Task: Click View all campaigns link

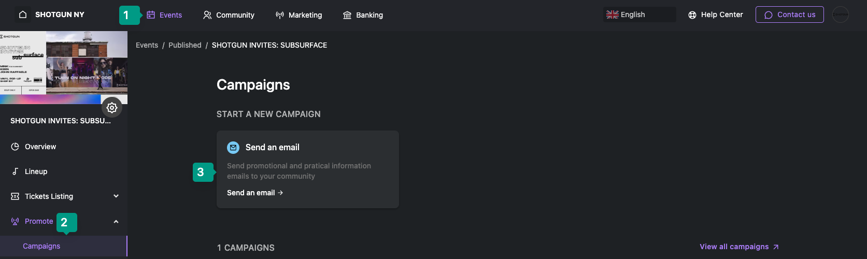Action: pos(739,247)
